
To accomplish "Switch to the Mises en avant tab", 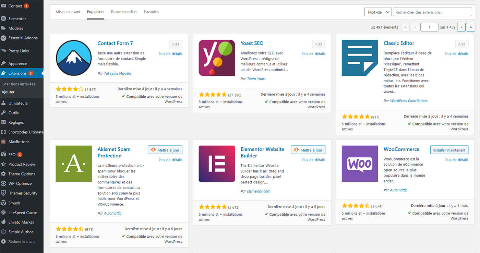I will pyautogui.click(x=68, y=12).
